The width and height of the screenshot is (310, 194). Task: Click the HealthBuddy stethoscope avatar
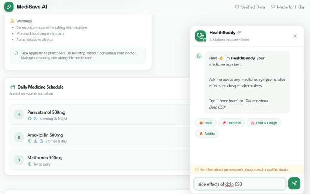point(200,36)
